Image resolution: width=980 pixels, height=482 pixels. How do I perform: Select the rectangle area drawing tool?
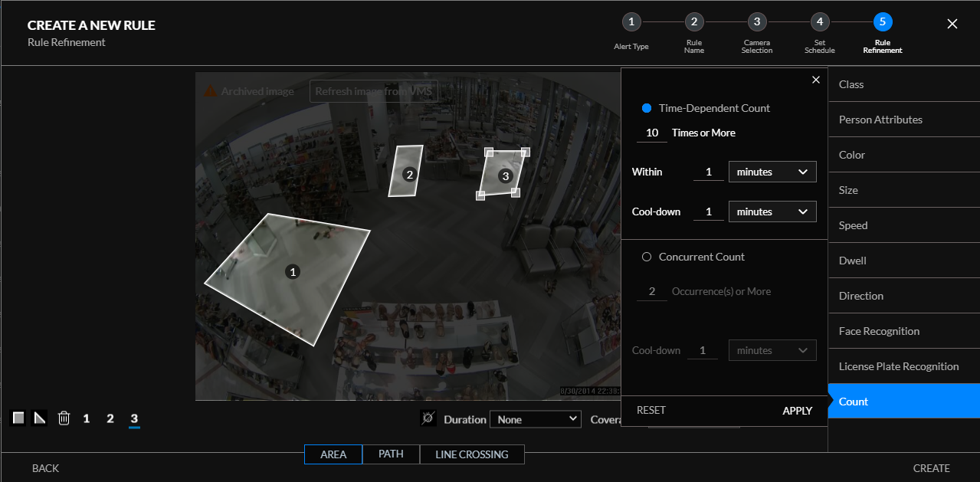point(18,418)
